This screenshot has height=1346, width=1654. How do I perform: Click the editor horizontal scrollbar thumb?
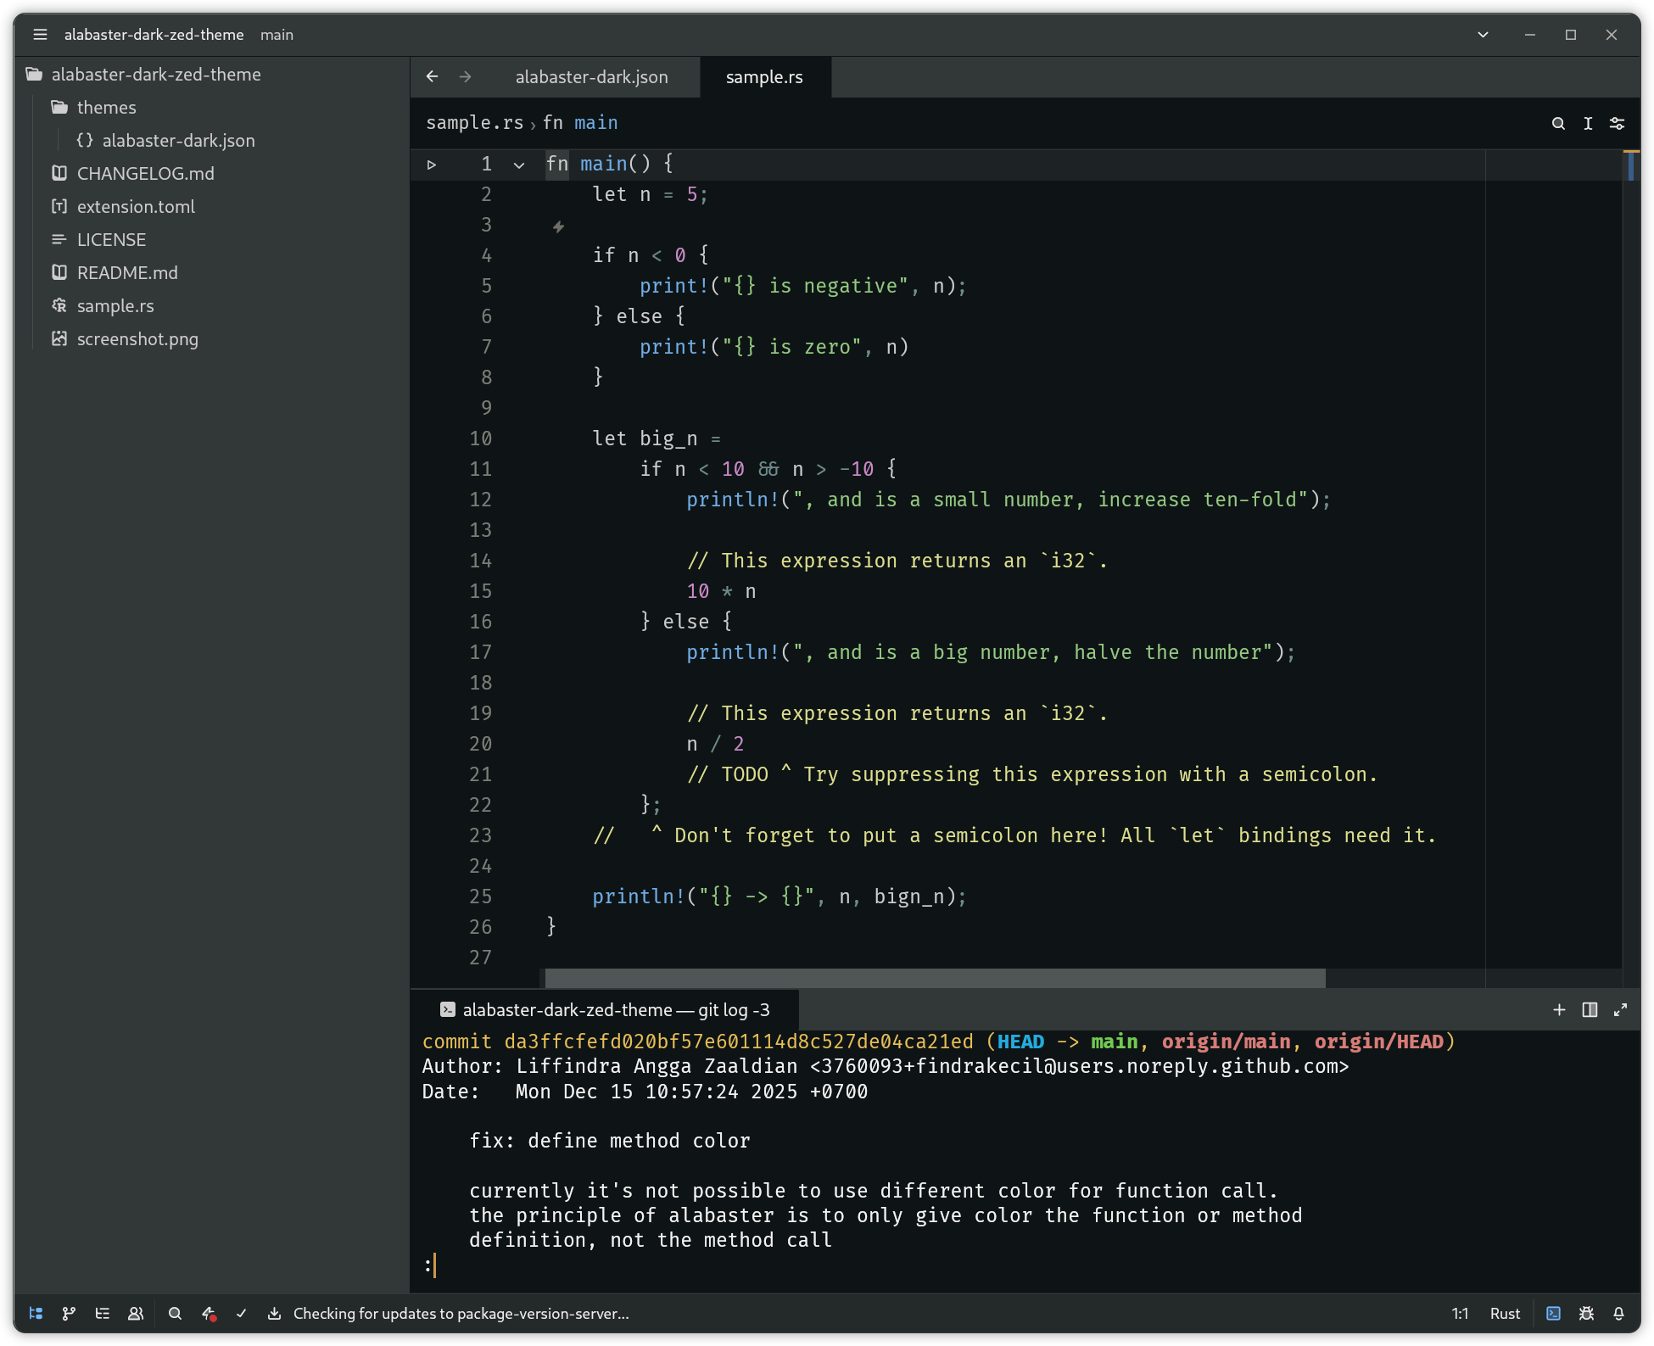(935, 978)
